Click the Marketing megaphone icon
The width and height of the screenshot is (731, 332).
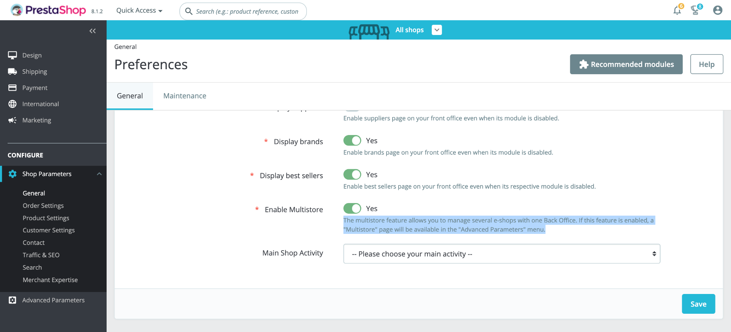(x=13, y=120)
